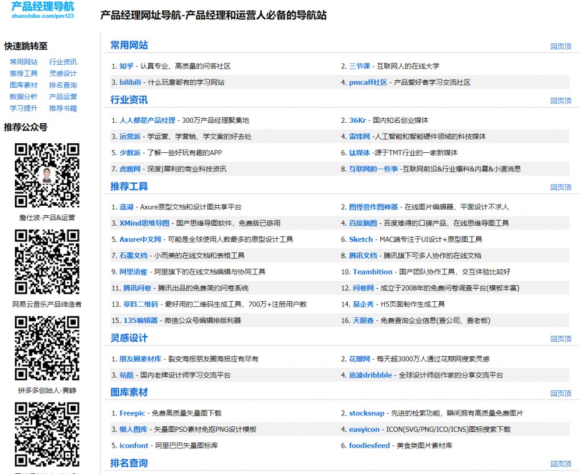This screenshot has width=582, height=474.
Task: Open the 互联网的一些事 link
Action: pos(373,169)
